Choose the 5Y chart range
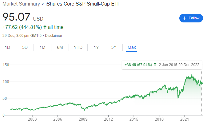 click(114, 47)
